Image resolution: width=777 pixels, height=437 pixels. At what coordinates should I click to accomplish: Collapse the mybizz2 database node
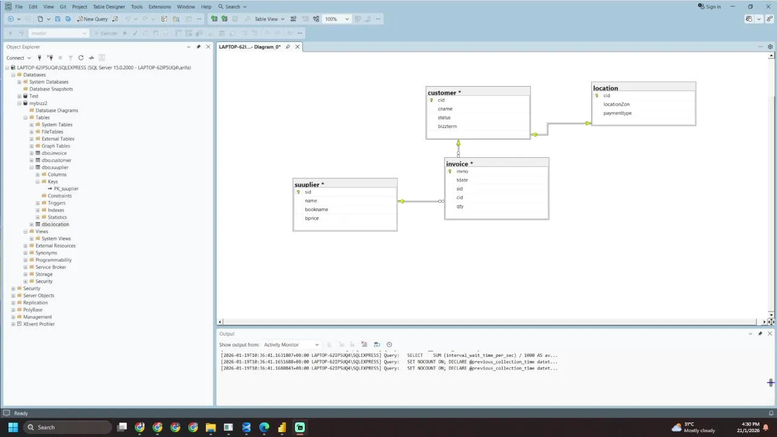(19, 103)
